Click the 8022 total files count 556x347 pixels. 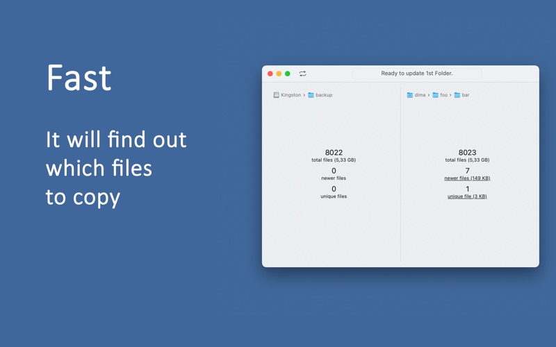coord(334,153)
